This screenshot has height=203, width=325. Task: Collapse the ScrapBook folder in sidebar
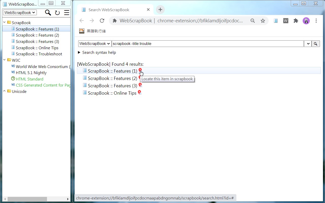coord(4,22)
